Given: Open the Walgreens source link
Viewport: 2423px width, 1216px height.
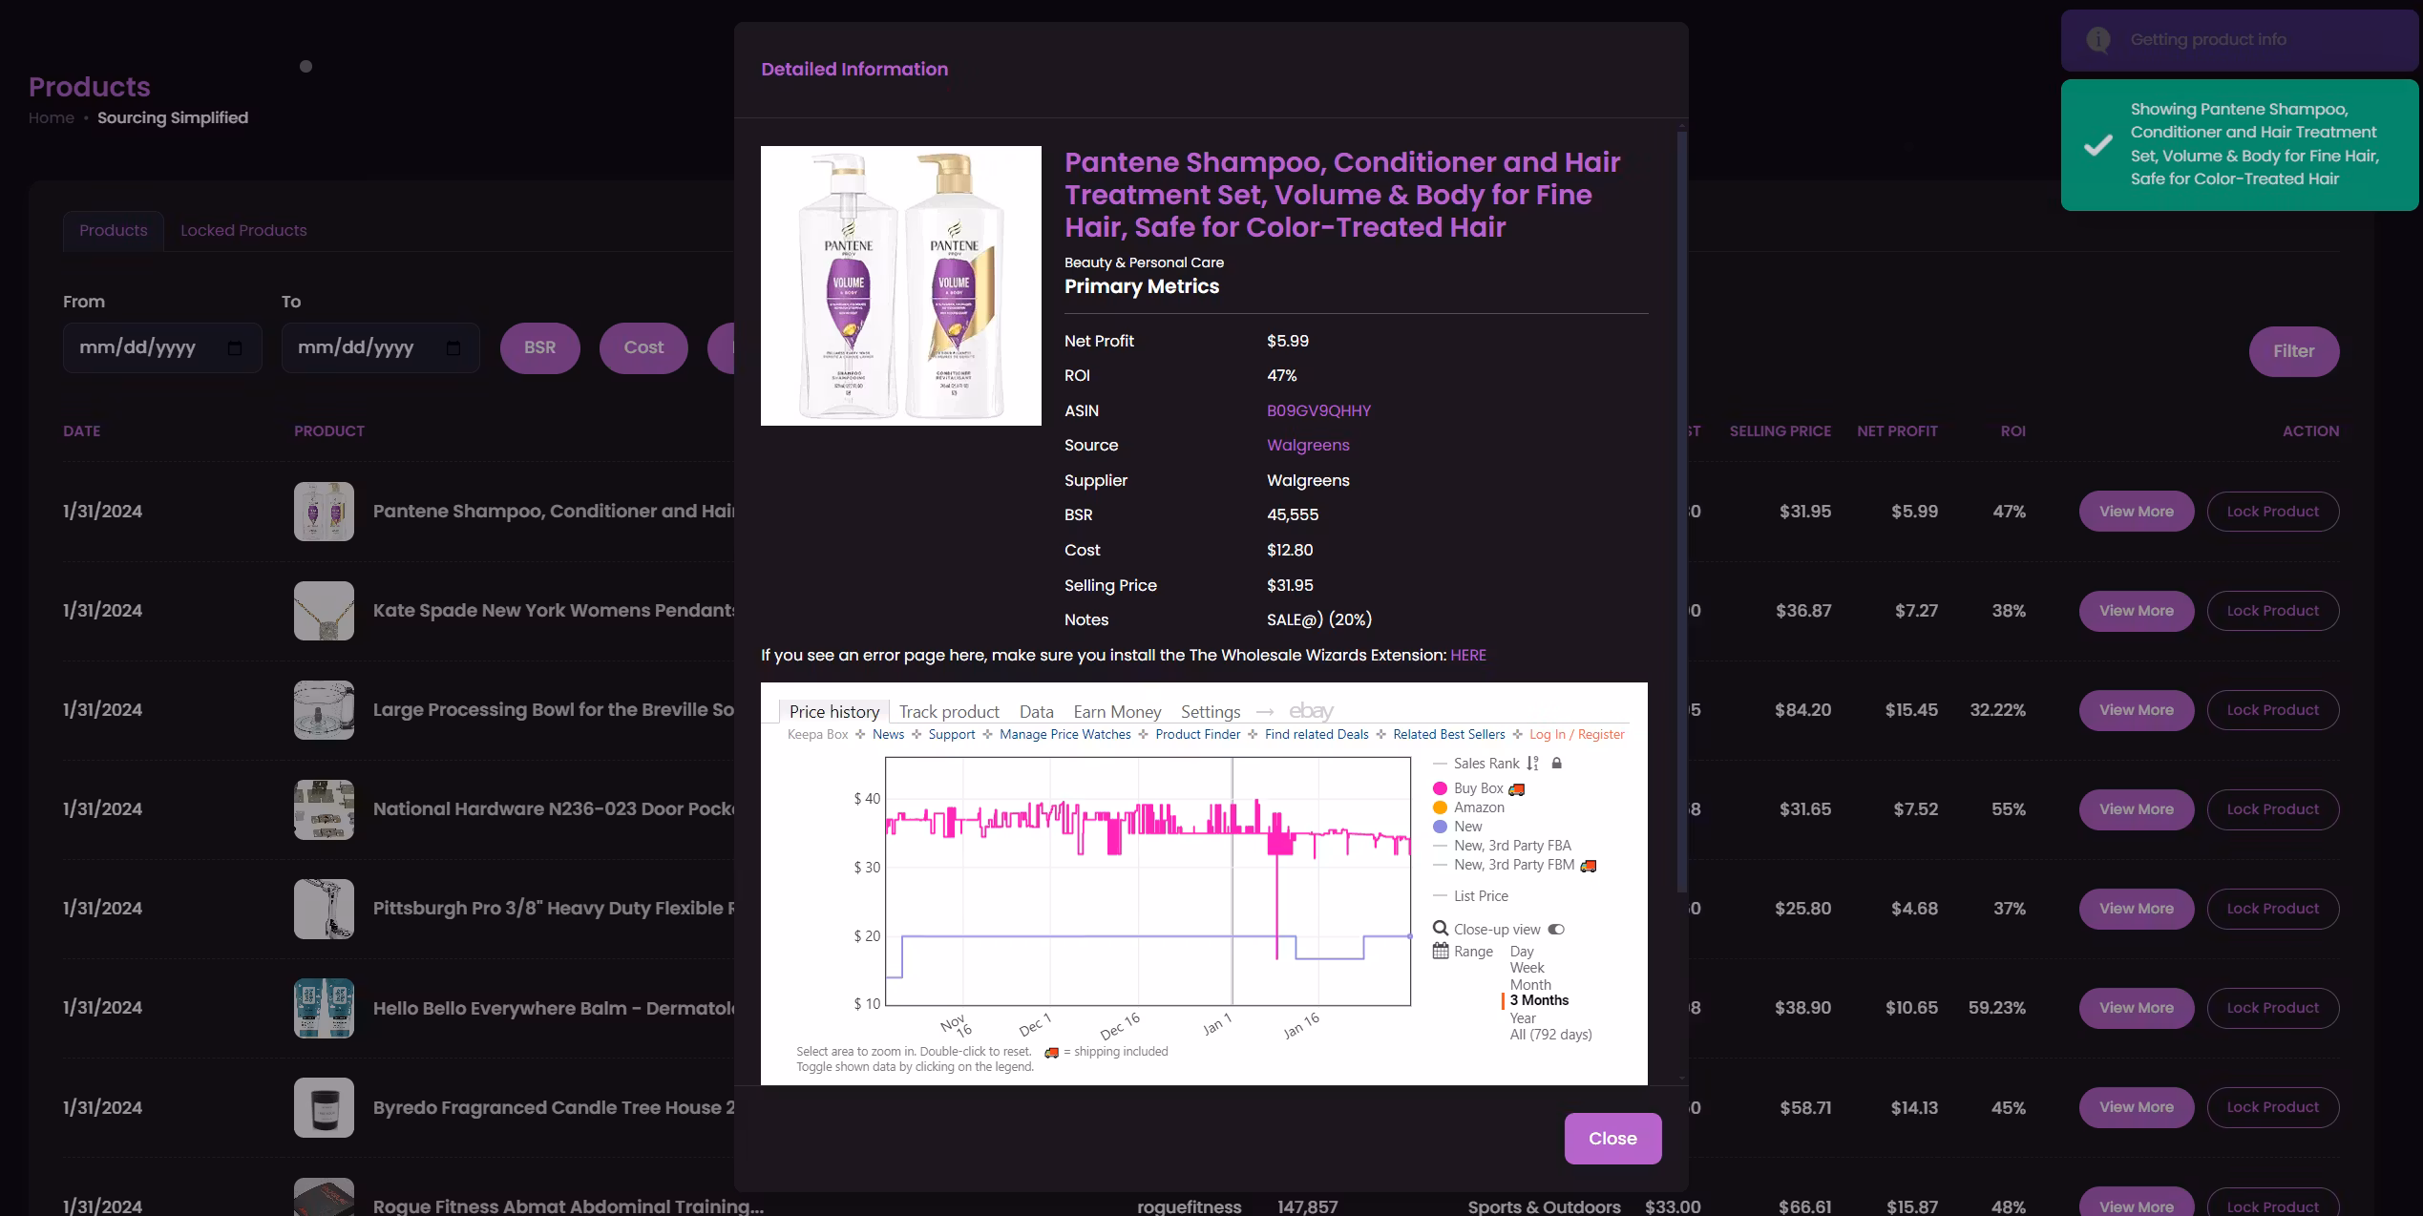Looking at the screenshot, I should click(1308, 445).
